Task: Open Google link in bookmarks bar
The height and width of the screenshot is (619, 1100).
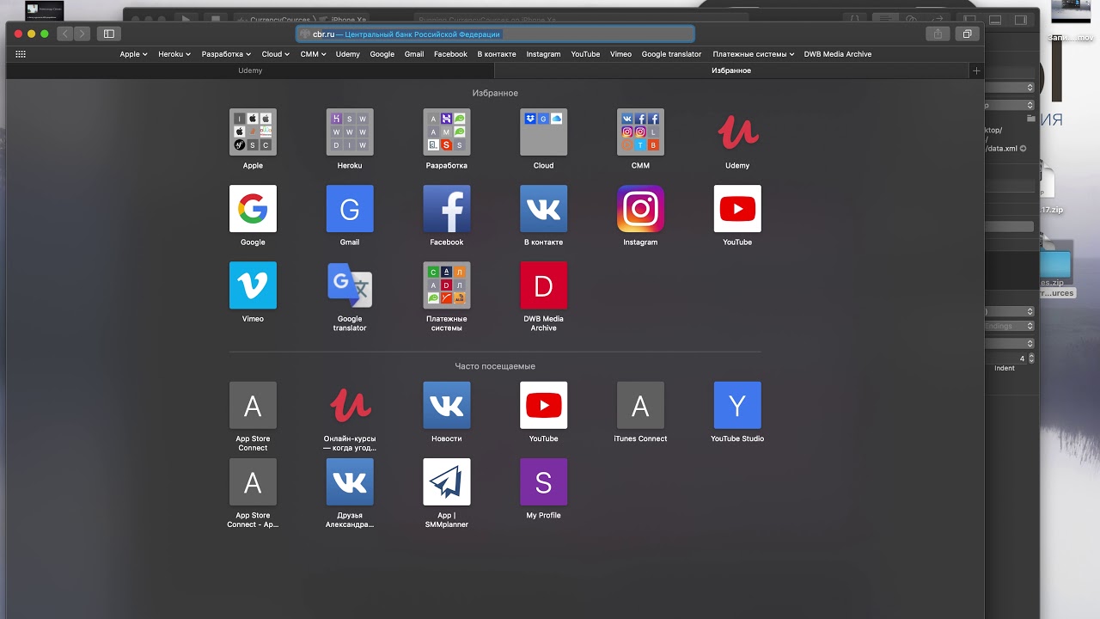Action: click(x=382, y=54)
